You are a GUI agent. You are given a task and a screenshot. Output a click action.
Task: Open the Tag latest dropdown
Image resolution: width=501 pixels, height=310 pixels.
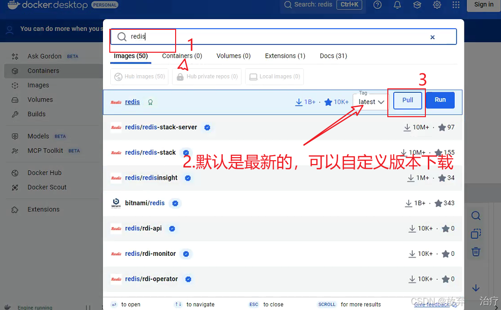[371, 102]
